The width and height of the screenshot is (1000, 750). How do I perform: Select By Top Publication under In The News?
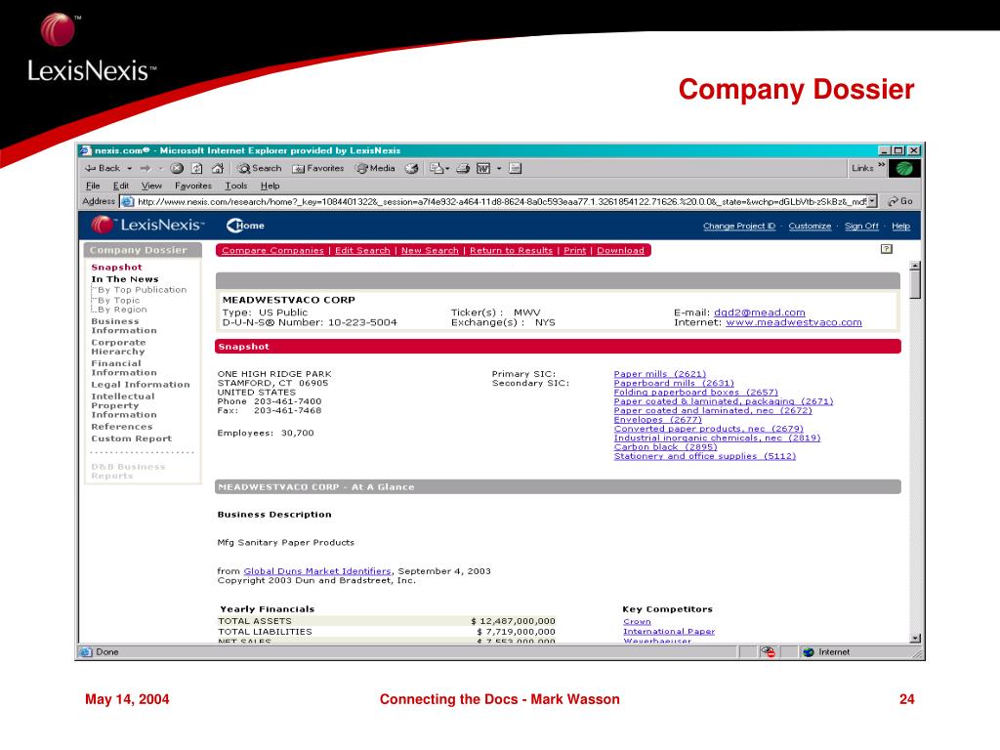(143, 289)
